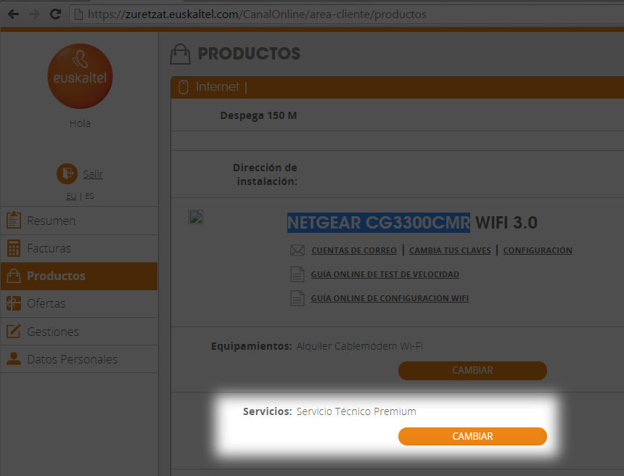Click the Servicio Técnico Premium text
624x476 pixels.
356,411
